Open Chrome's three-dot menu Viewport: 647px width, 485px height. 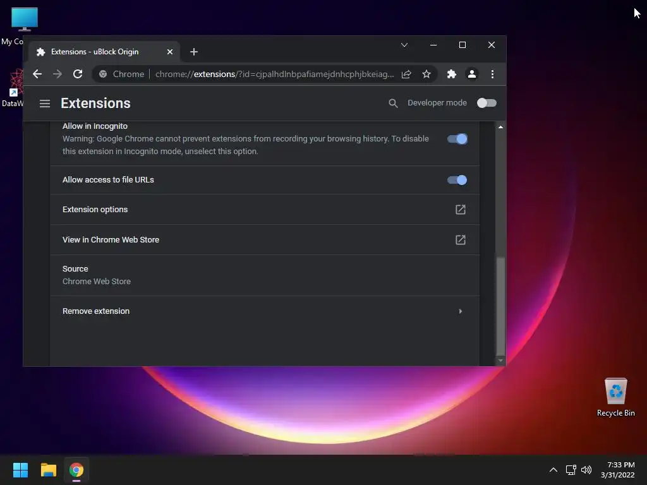tap(492, 75)
